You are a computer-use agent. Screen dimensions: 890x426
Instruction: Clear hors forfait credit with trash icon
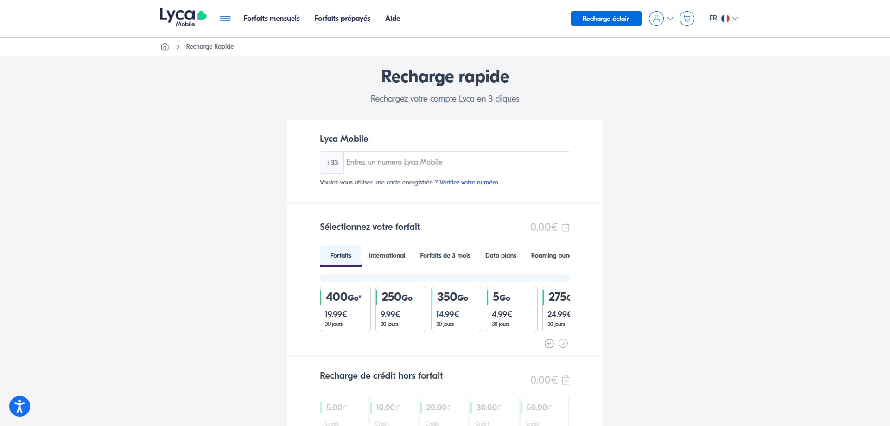click(x=566, y=380)
